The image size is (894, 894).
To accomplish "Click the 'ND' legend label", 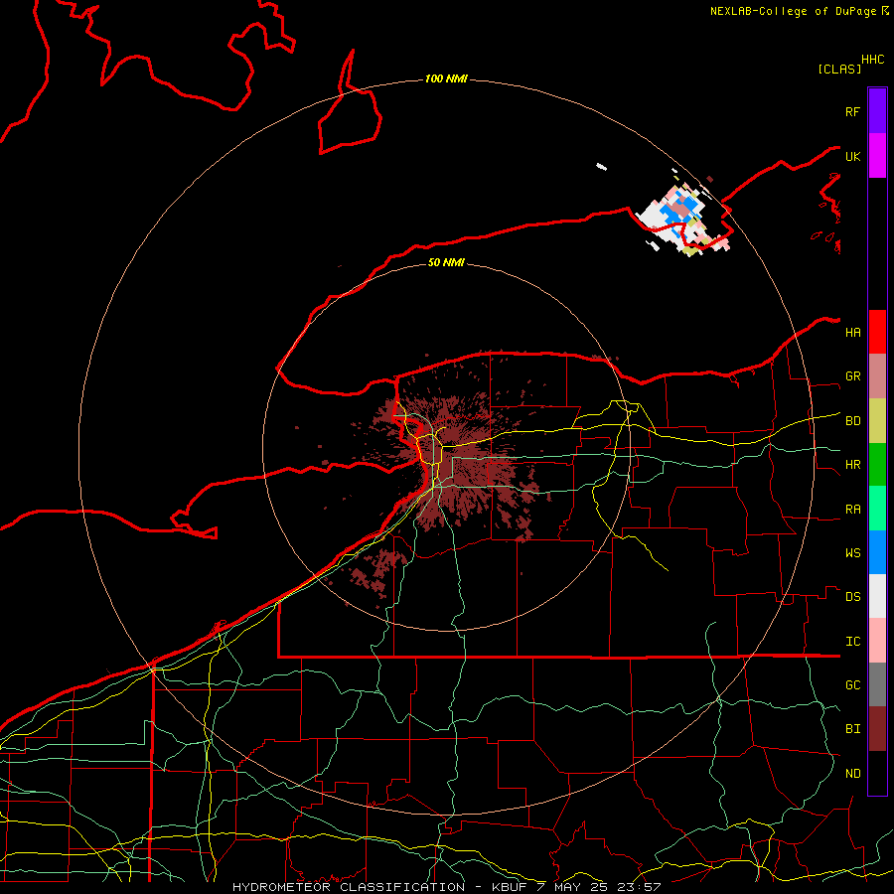I will pyautogui.click(x=852, y=774).
